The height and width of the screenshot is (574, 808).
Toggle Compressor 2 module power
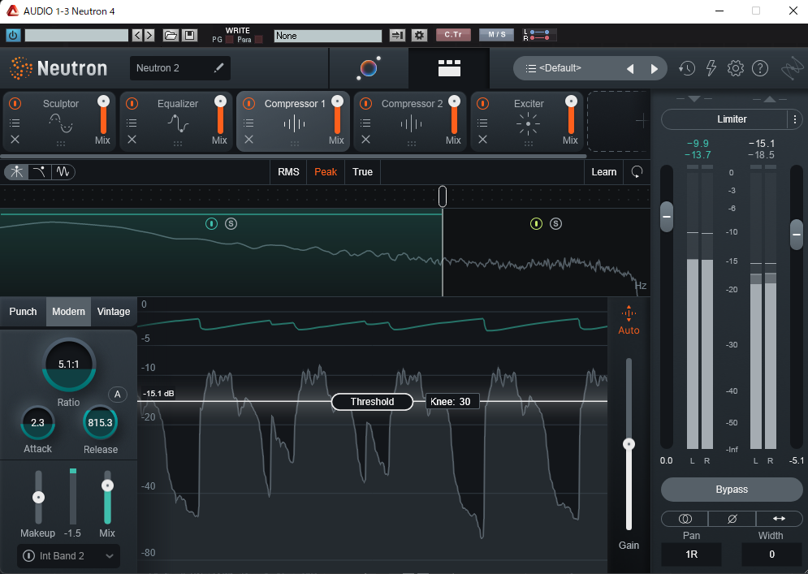pyautogui.click(x=366, y=104)
